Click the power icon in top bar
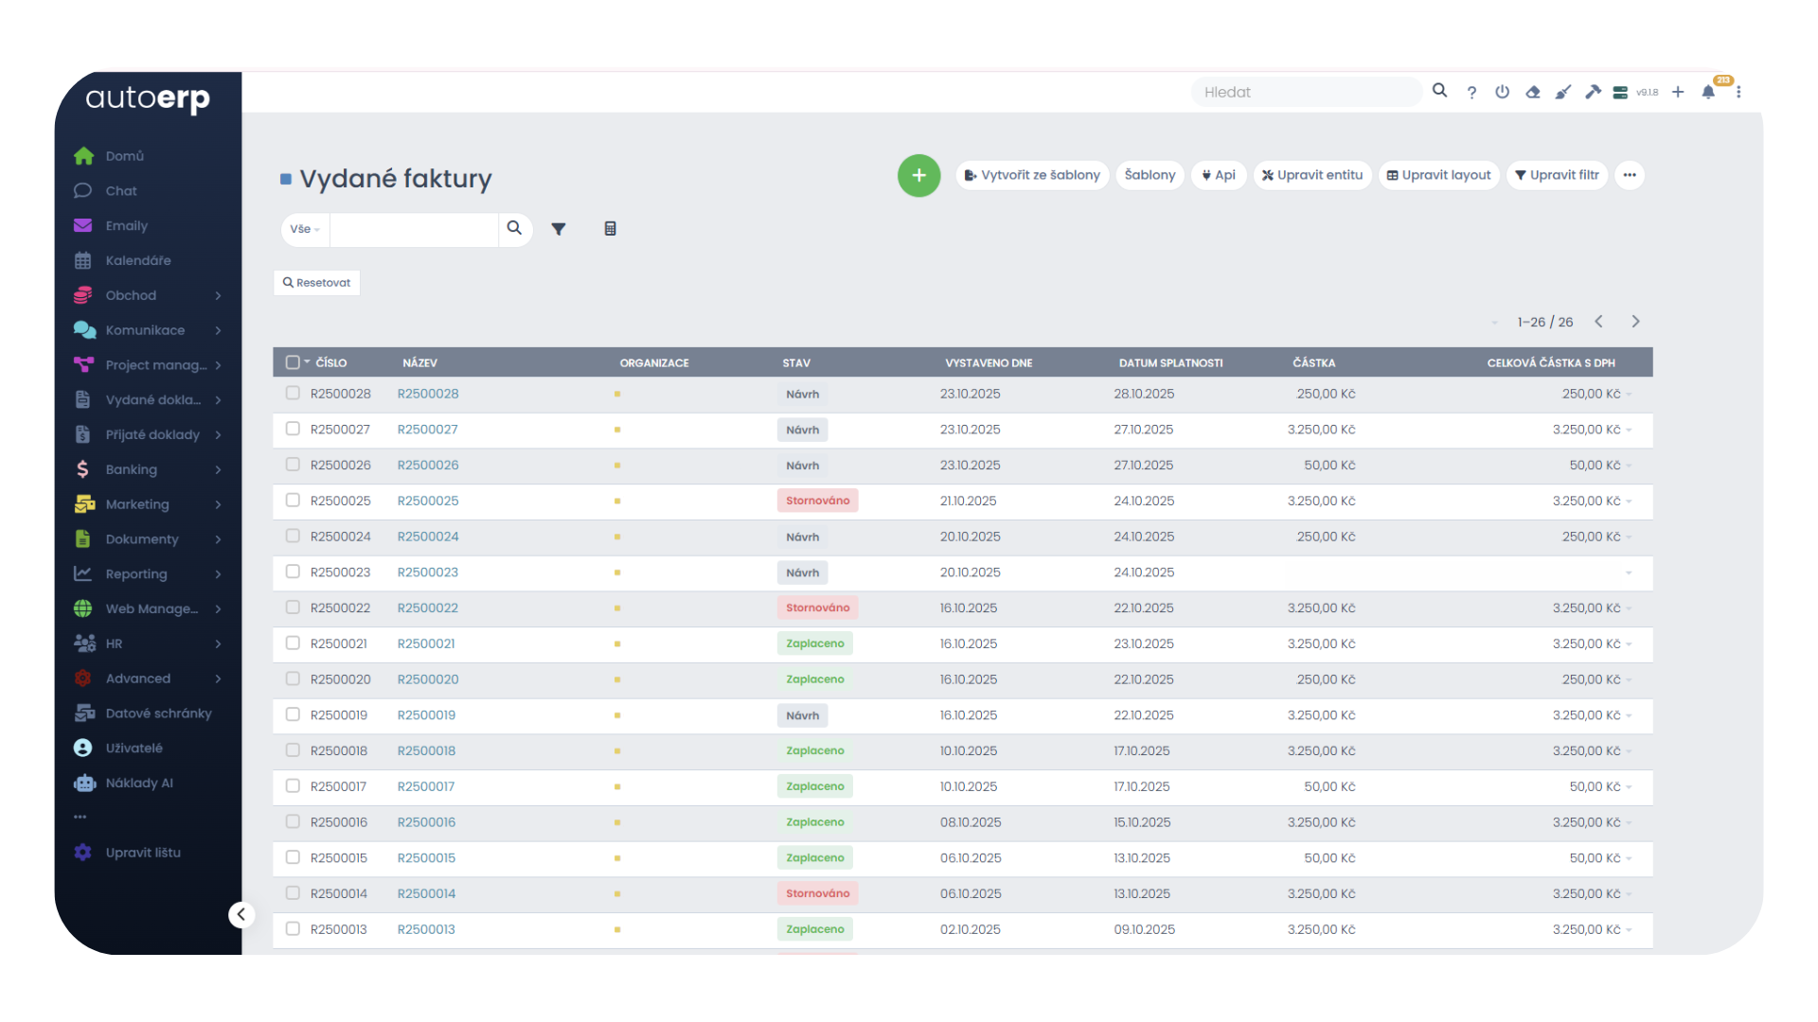Screen dimensions: 1818x1022 click(x=1503, y=93)
